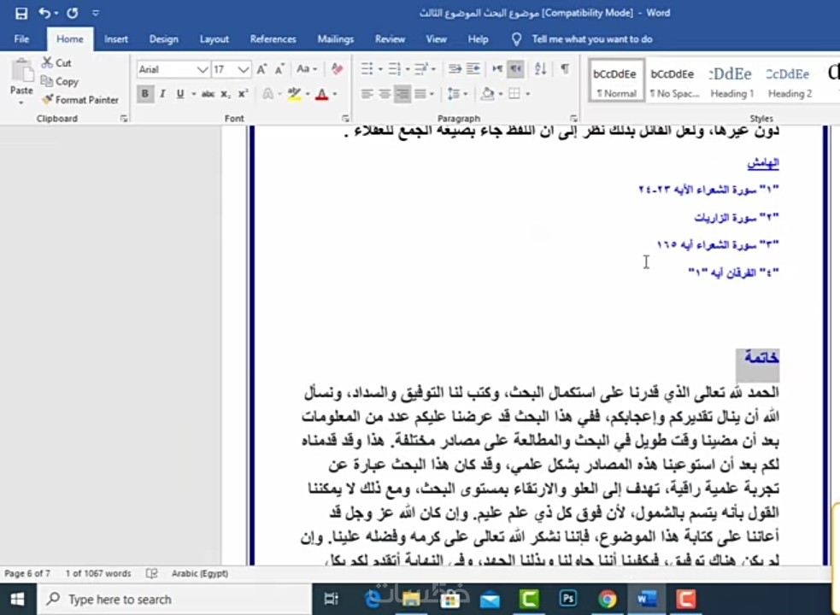Open Windows Start menu
The image size is (840, 615).
point(17,599)
